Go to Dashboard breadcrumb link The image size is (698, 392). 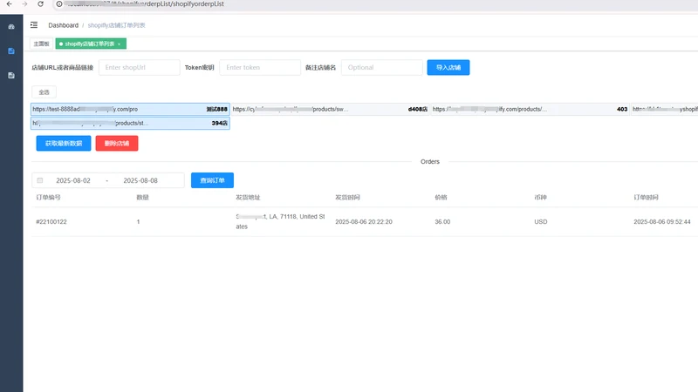coord(63,25)
